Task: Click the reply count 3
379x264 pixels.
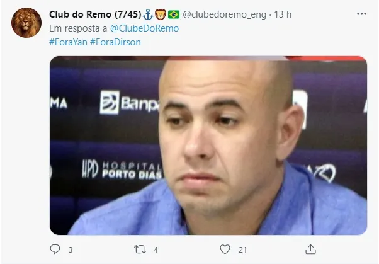Action: point(71,250)
